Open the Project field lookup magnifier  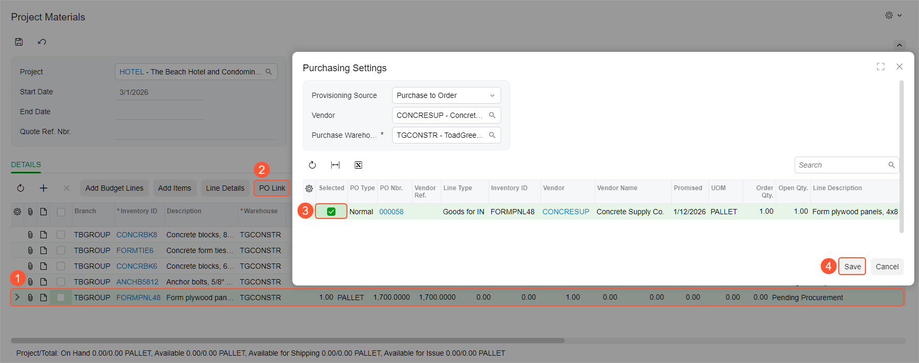tap(269, 72)
